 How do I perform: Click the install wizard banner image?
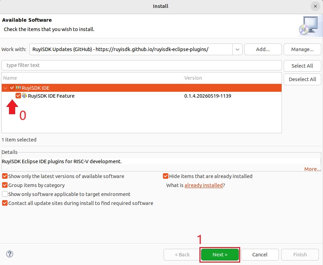pyautogui.click(x=310, y=26)
